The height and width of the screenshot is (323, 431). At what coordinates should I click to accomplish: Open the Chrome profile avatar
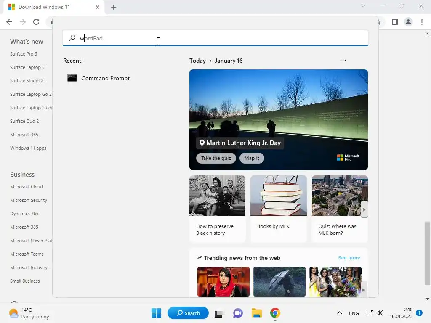pyautogui.click(x=408, y=22)
